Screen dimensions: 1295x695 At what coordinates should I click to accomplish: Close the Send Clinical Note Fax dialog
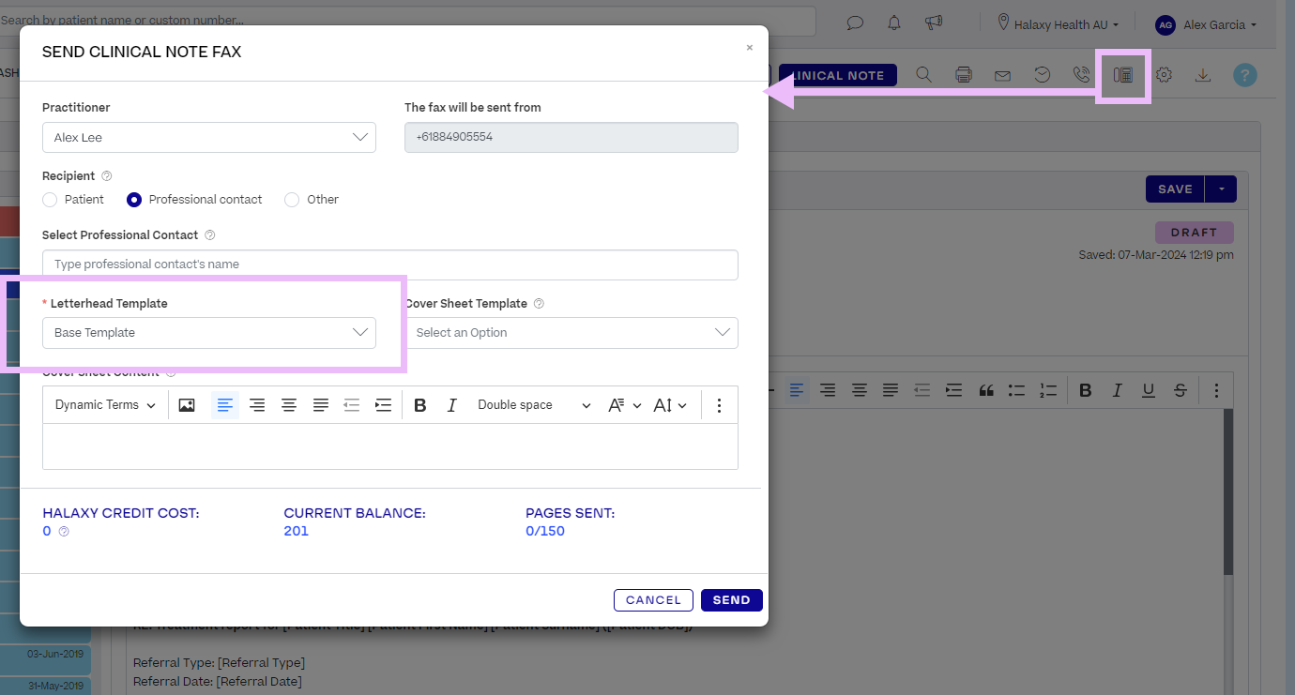coord(749,48)
